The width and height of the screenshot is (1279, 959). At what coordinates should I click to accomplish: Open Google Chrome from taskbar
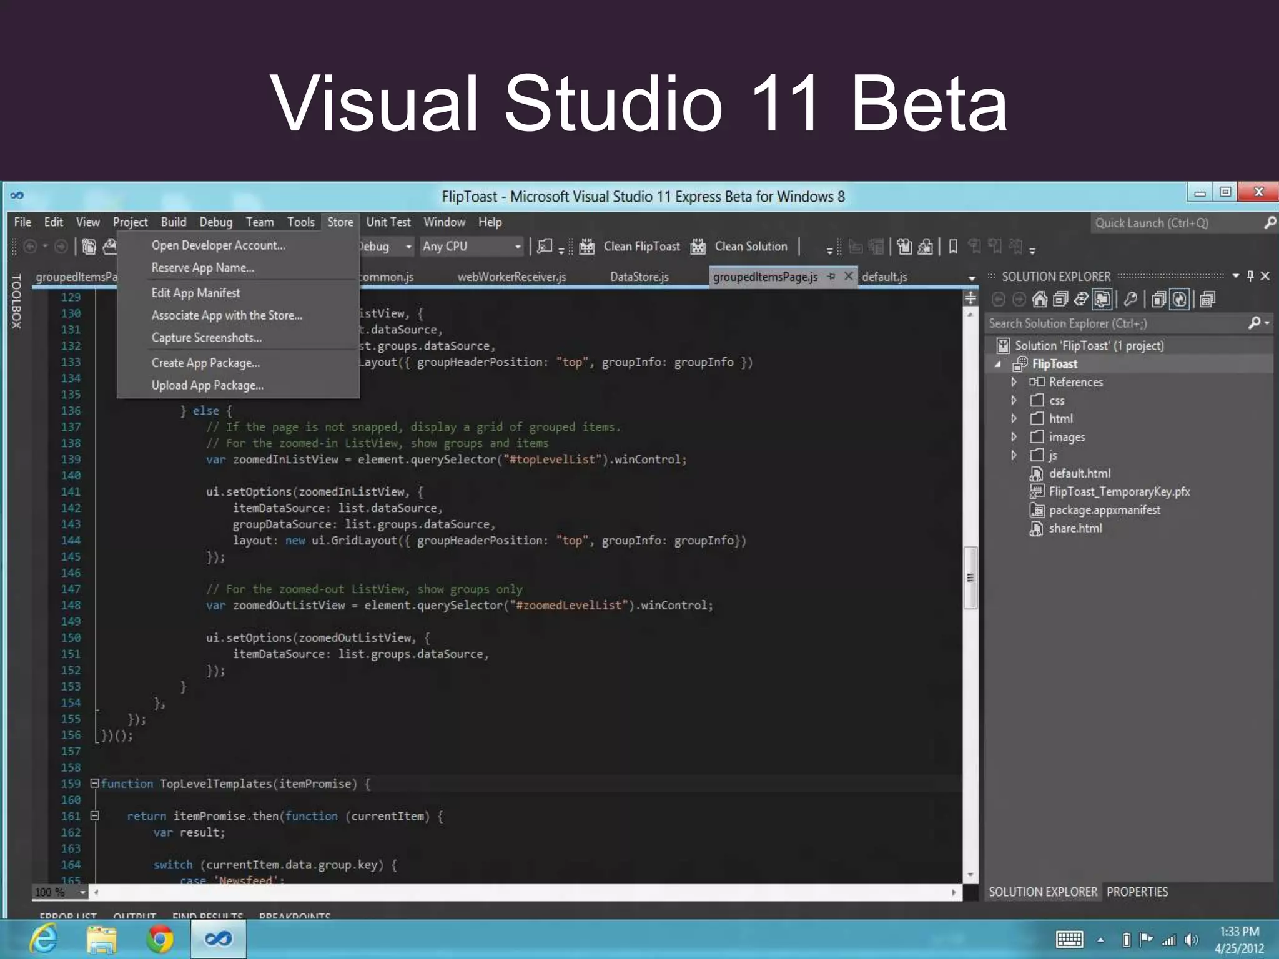160,939
